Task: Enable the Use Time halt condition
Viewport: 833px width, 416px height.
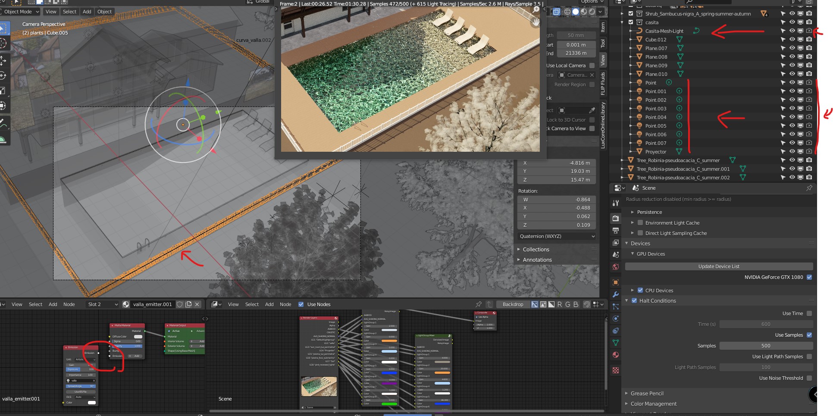Action: (809, 313)
